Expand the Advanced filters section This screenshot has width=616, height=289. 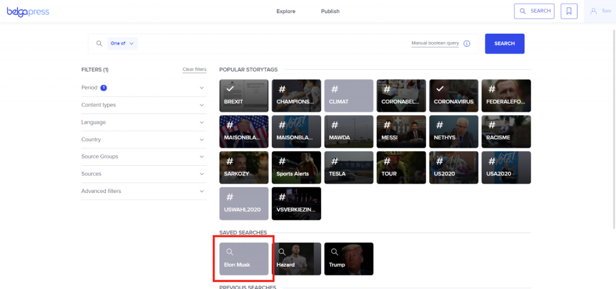[144, 191]
